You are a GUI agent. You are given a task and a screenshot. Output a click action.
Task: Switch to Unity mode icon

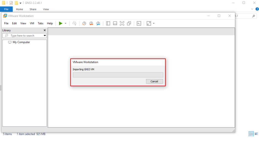pos(129,23)
